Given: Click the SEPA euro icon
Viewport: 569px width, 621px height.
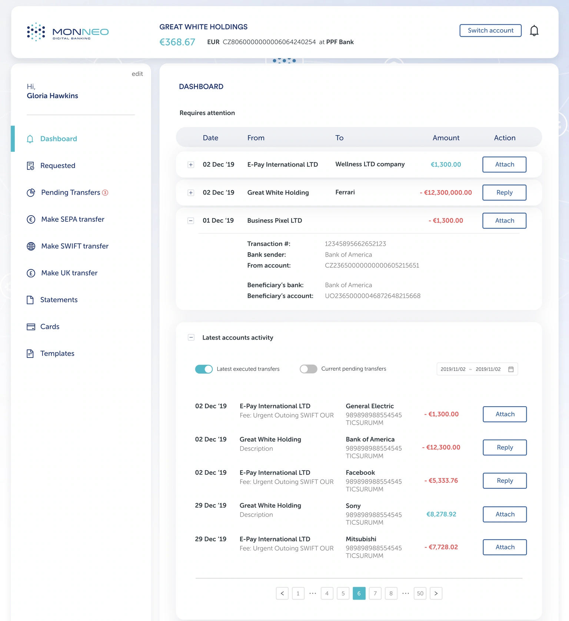Looking at the screenshot, I should tap(31, 220).
